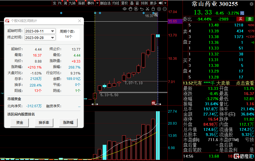Toggle the 预测 forecast option

tap(144, 3)
